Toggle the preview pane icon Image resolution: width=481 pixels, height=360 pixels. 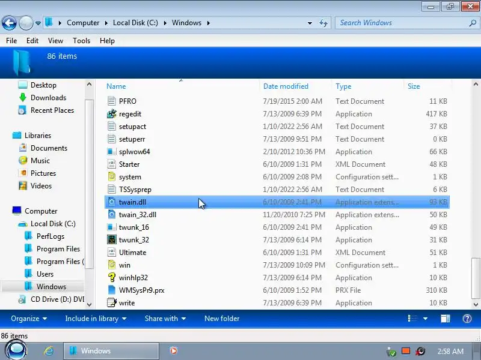coord(446,319)
